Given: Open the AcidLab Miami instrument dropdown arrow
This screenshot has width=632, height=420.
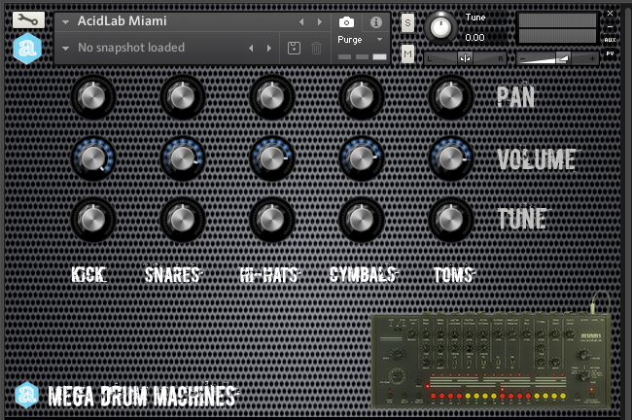Looking at the screenshot, I should pyautogui.click(x=65, y=21).
